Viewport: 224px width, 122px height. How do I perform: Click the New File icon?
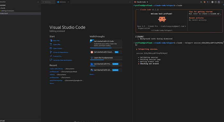pos(51,40)
